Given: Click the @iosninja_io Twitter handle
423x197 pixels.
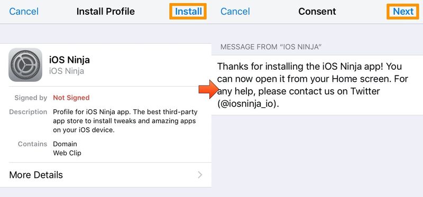Looking at the screenshot, I should click(248, 104).
